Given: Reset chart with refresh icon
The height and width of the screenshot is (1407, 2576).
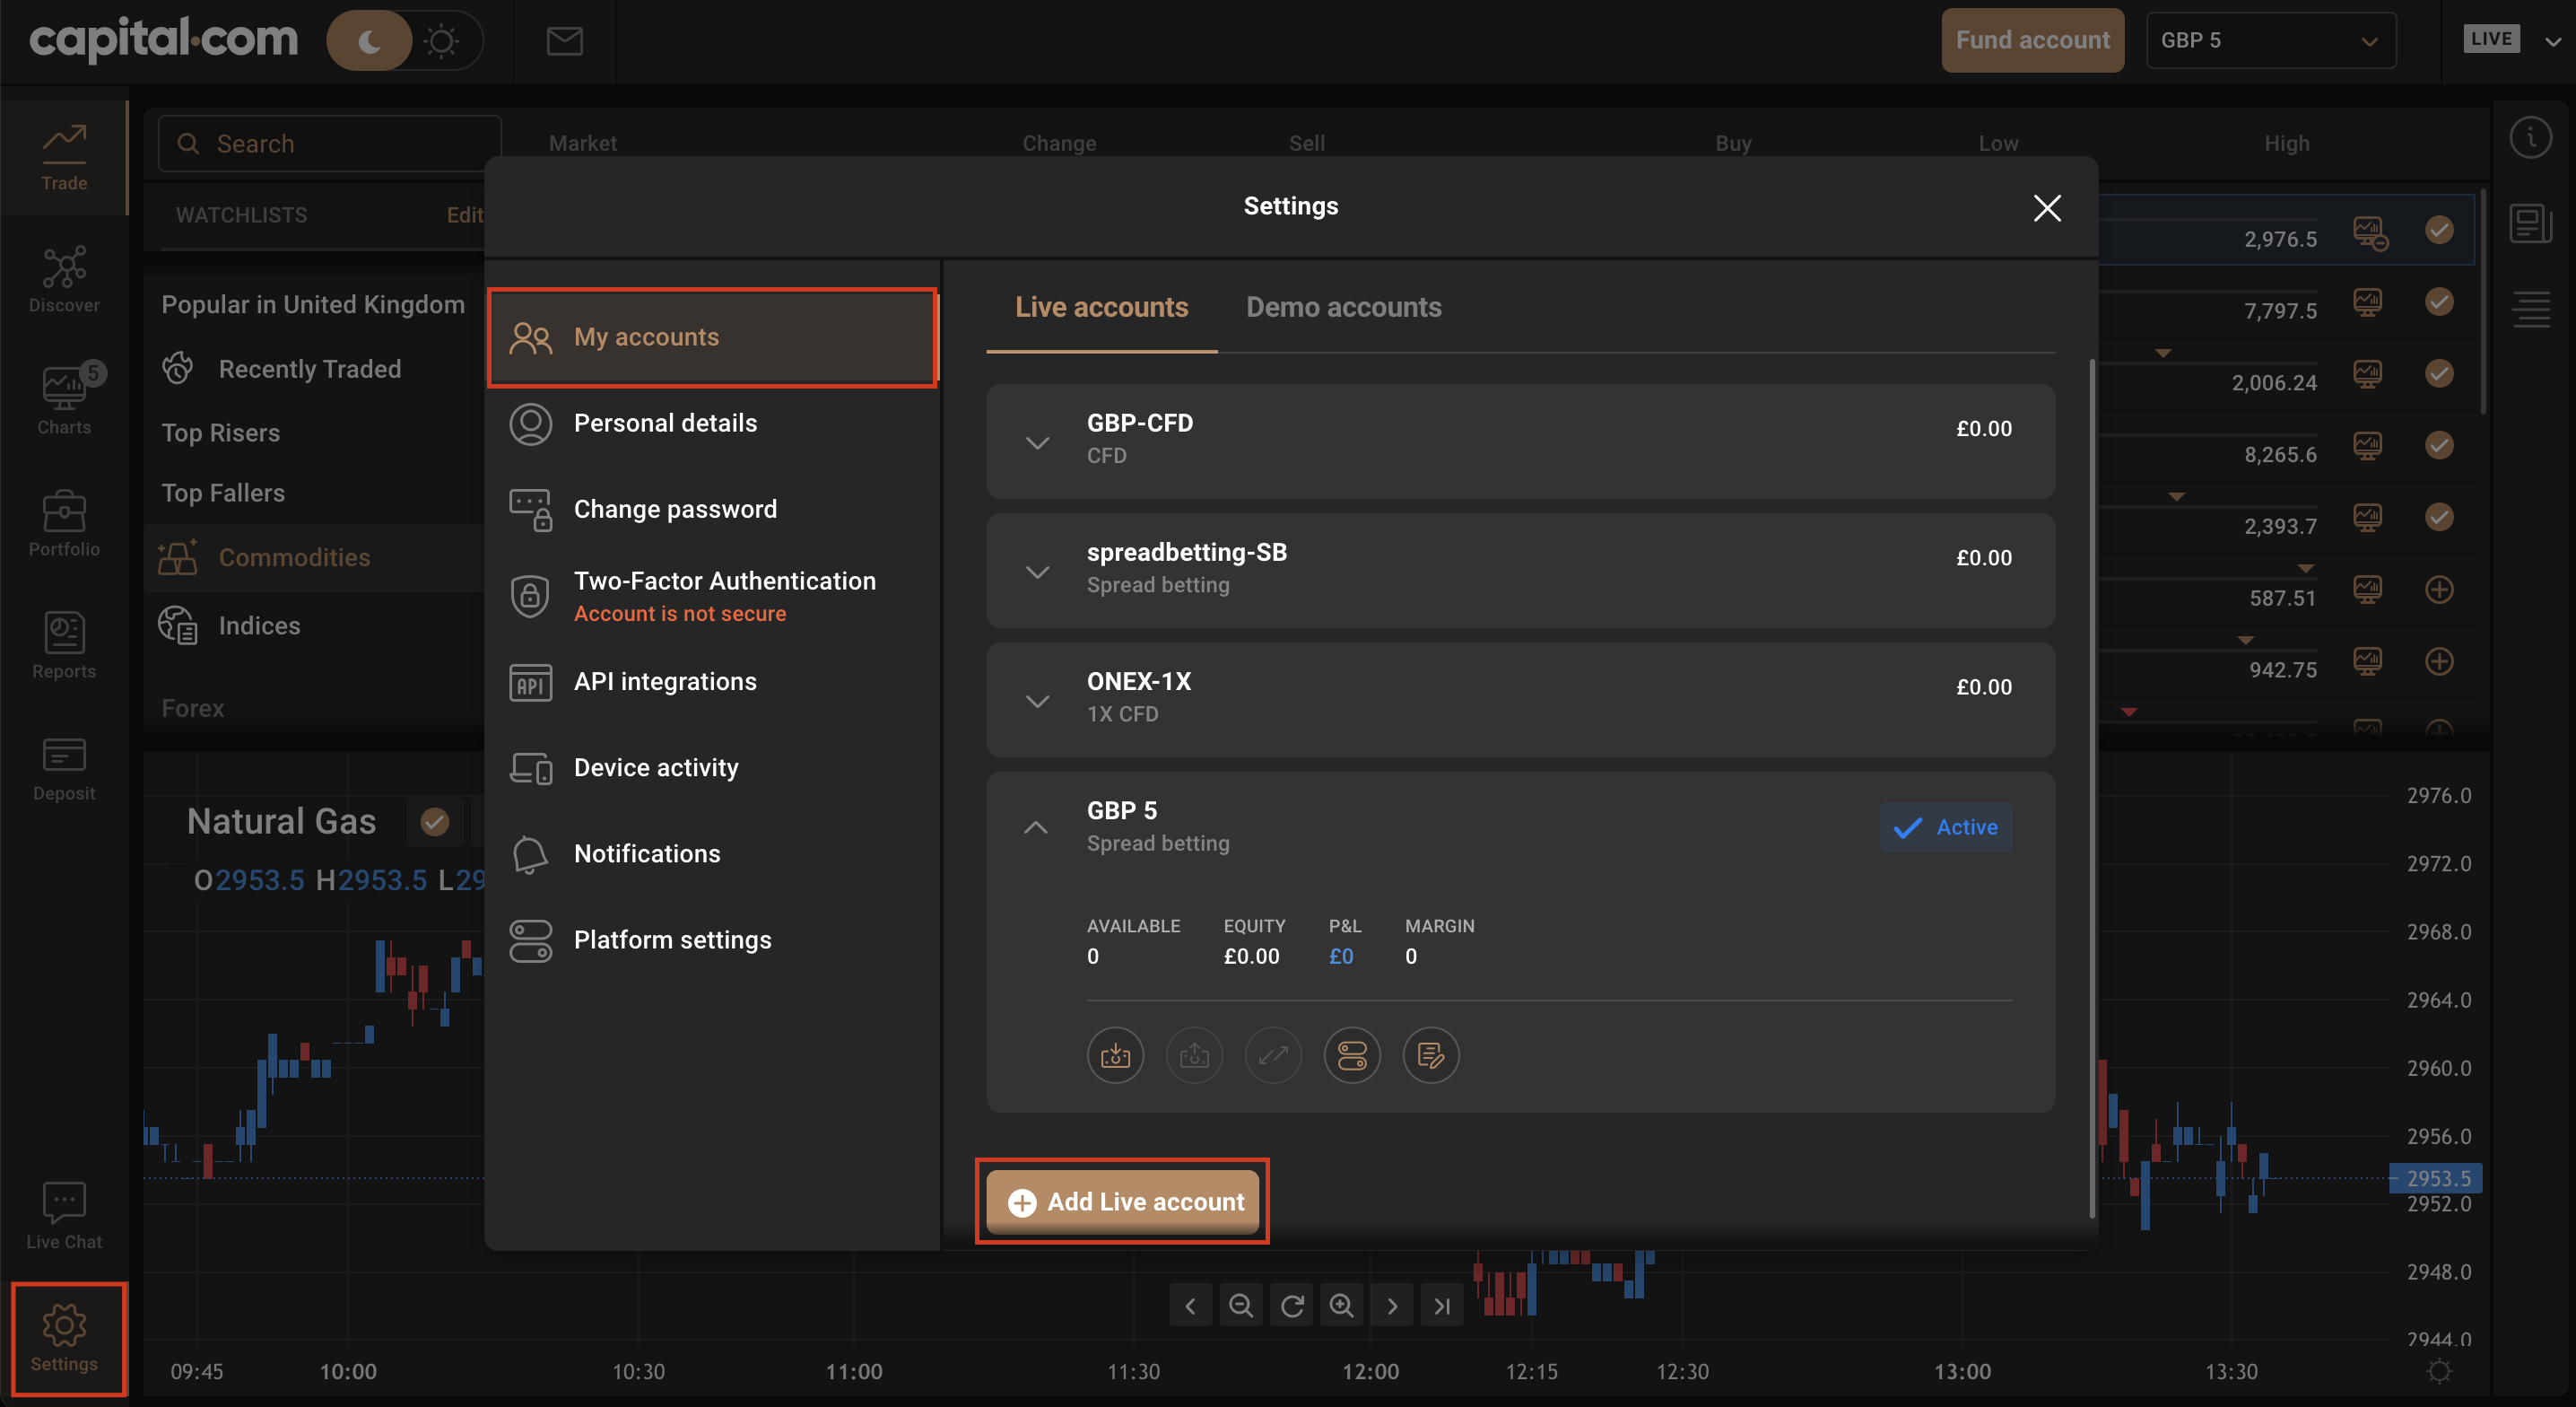Looking at the screenshot, I should click(x=1291, y=1305).
